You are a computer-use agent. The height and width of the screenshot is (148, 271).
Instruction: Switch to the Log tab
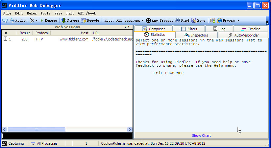coord(219,29)
